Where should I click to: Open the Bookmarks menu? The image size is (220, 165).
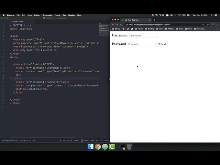[x=47, y=15]
